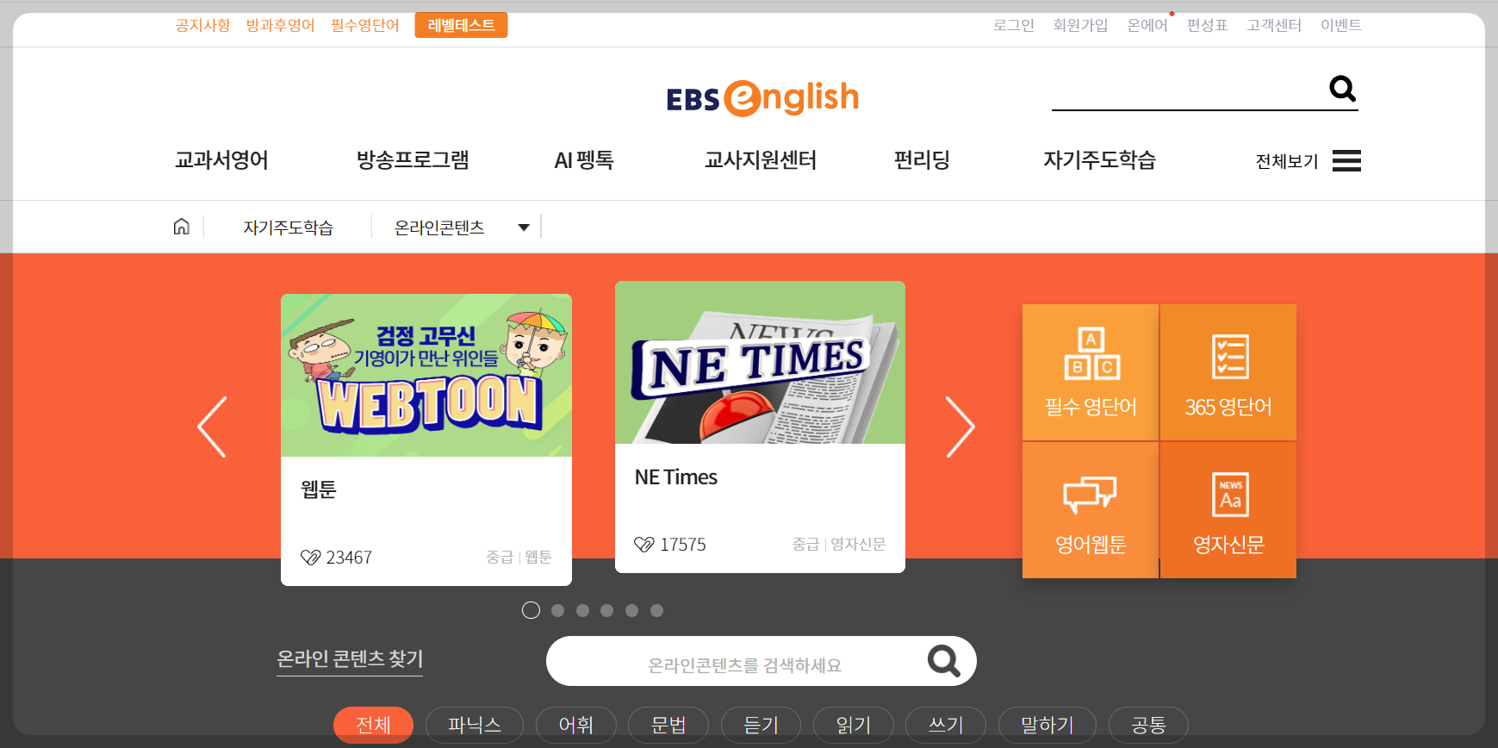1498x748 pixels.
Task: Open the NE TIMES card thumbnail
Action: [760, 363]
